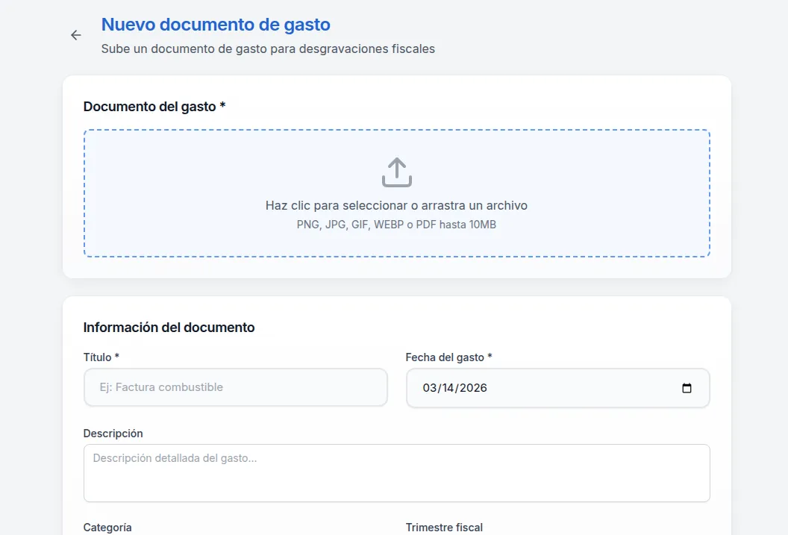Click the 'Información del documento' heading
788x535 pixels.
click(x=169, y=327)
